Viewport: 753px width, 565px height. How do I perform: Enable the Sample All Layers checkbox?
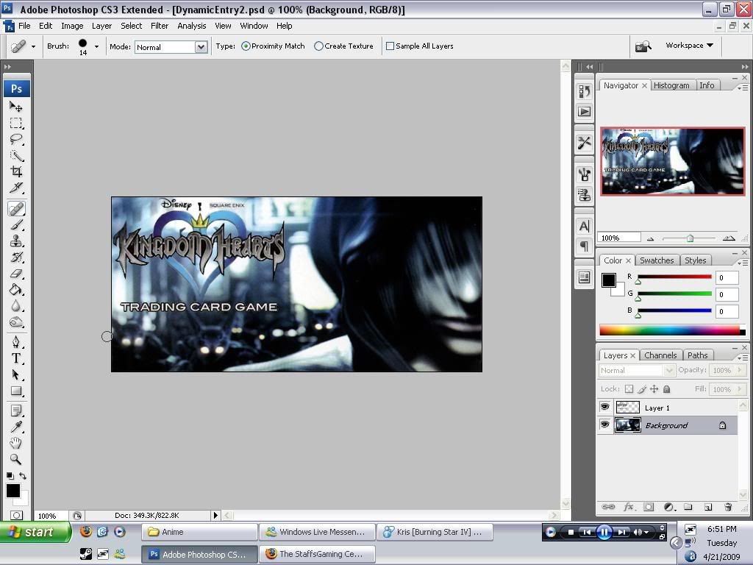click(390, 46)
